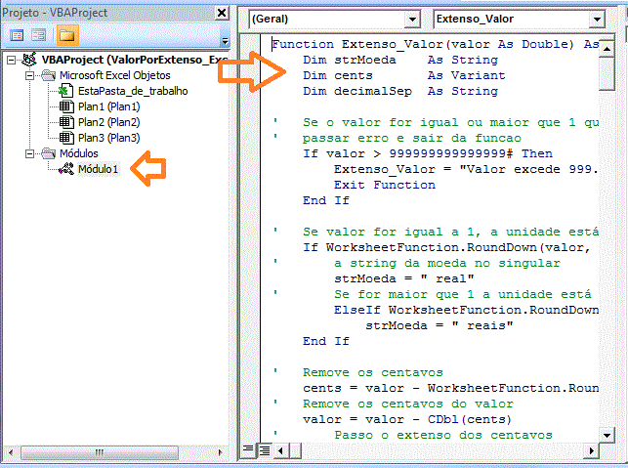Click comment 'passar erro e sair da funcao'

[412, 138]
